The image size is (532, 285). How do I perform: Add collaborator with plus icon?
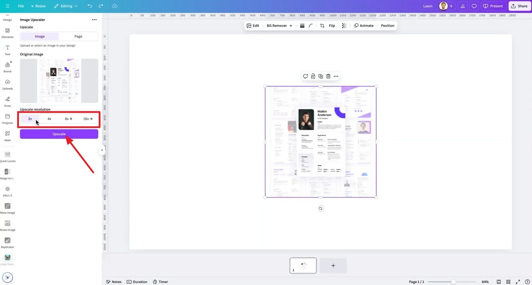pos(451,6)
